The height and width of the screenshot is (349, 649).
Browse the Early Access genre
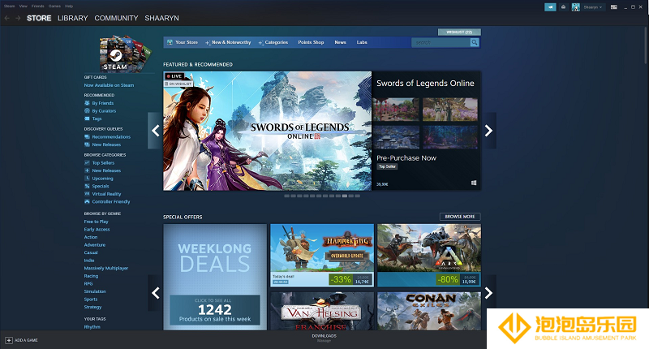(97, 230)
